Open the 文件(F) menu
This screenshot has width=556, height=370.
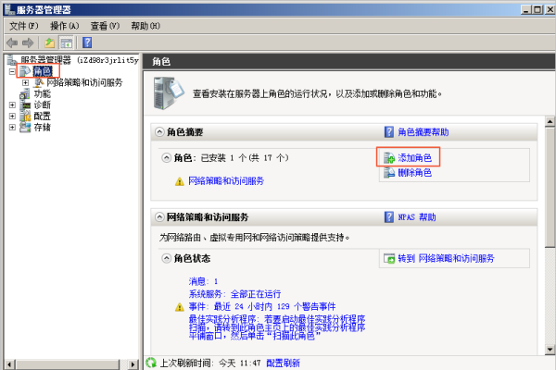coord(24,26)
